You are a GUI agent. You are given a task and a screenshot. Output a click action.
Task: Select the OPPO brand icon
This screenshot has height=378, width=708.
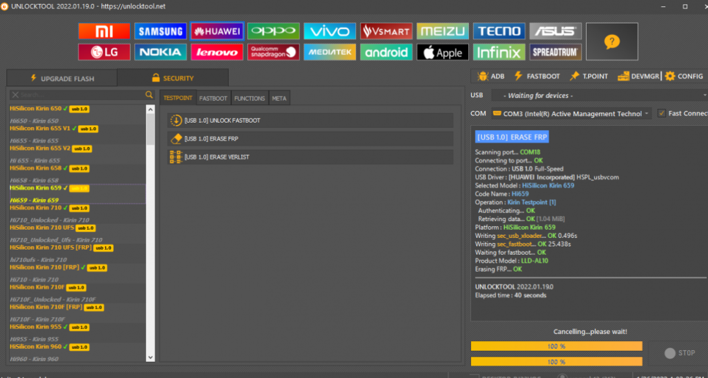273,31
